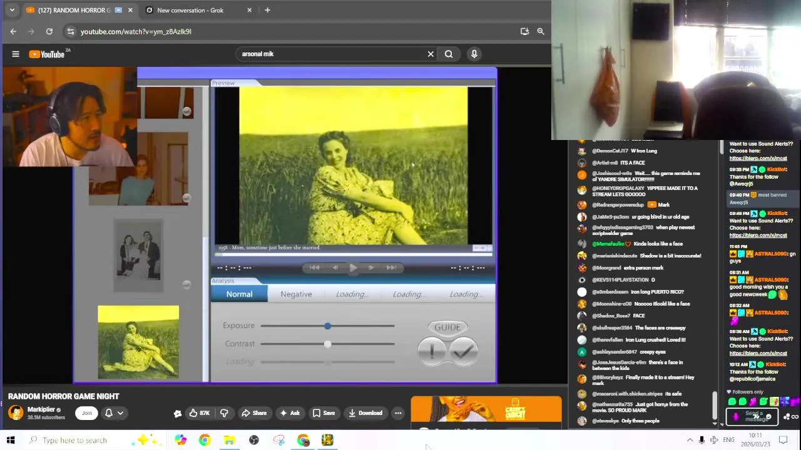Open site information icon in address bar
This screenshot has width=801, height=450.
[x=71, y=31]
